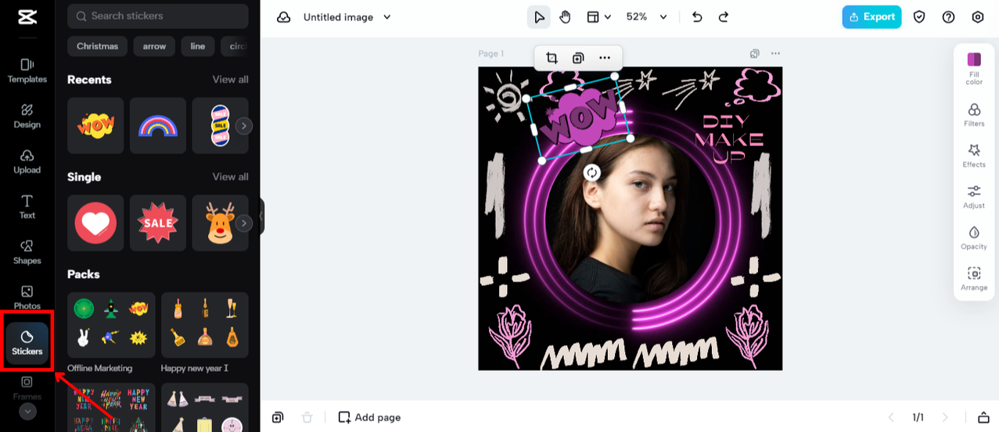Open the settings hexagon icon

pos(977,16)
